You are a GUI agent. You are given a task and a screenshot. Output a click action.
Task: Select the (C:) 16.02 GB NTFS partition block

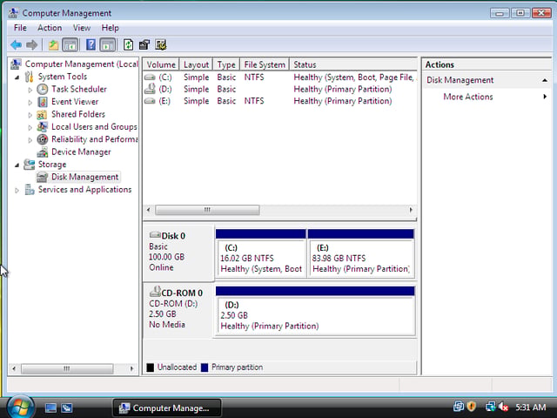[261, 254]
